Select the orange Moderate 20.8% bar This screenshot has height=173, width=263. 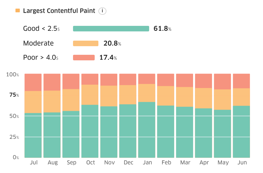(86, 43)
